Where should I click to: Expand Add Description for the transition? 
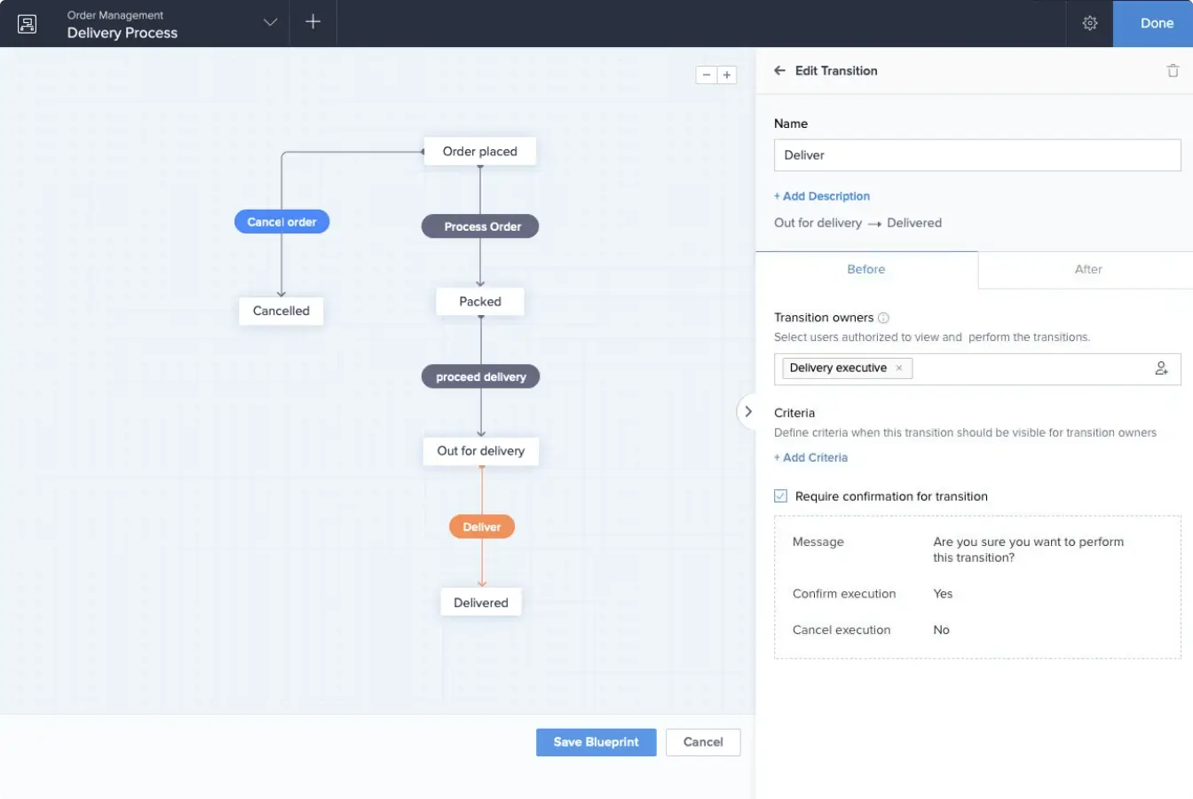(822, 195)
